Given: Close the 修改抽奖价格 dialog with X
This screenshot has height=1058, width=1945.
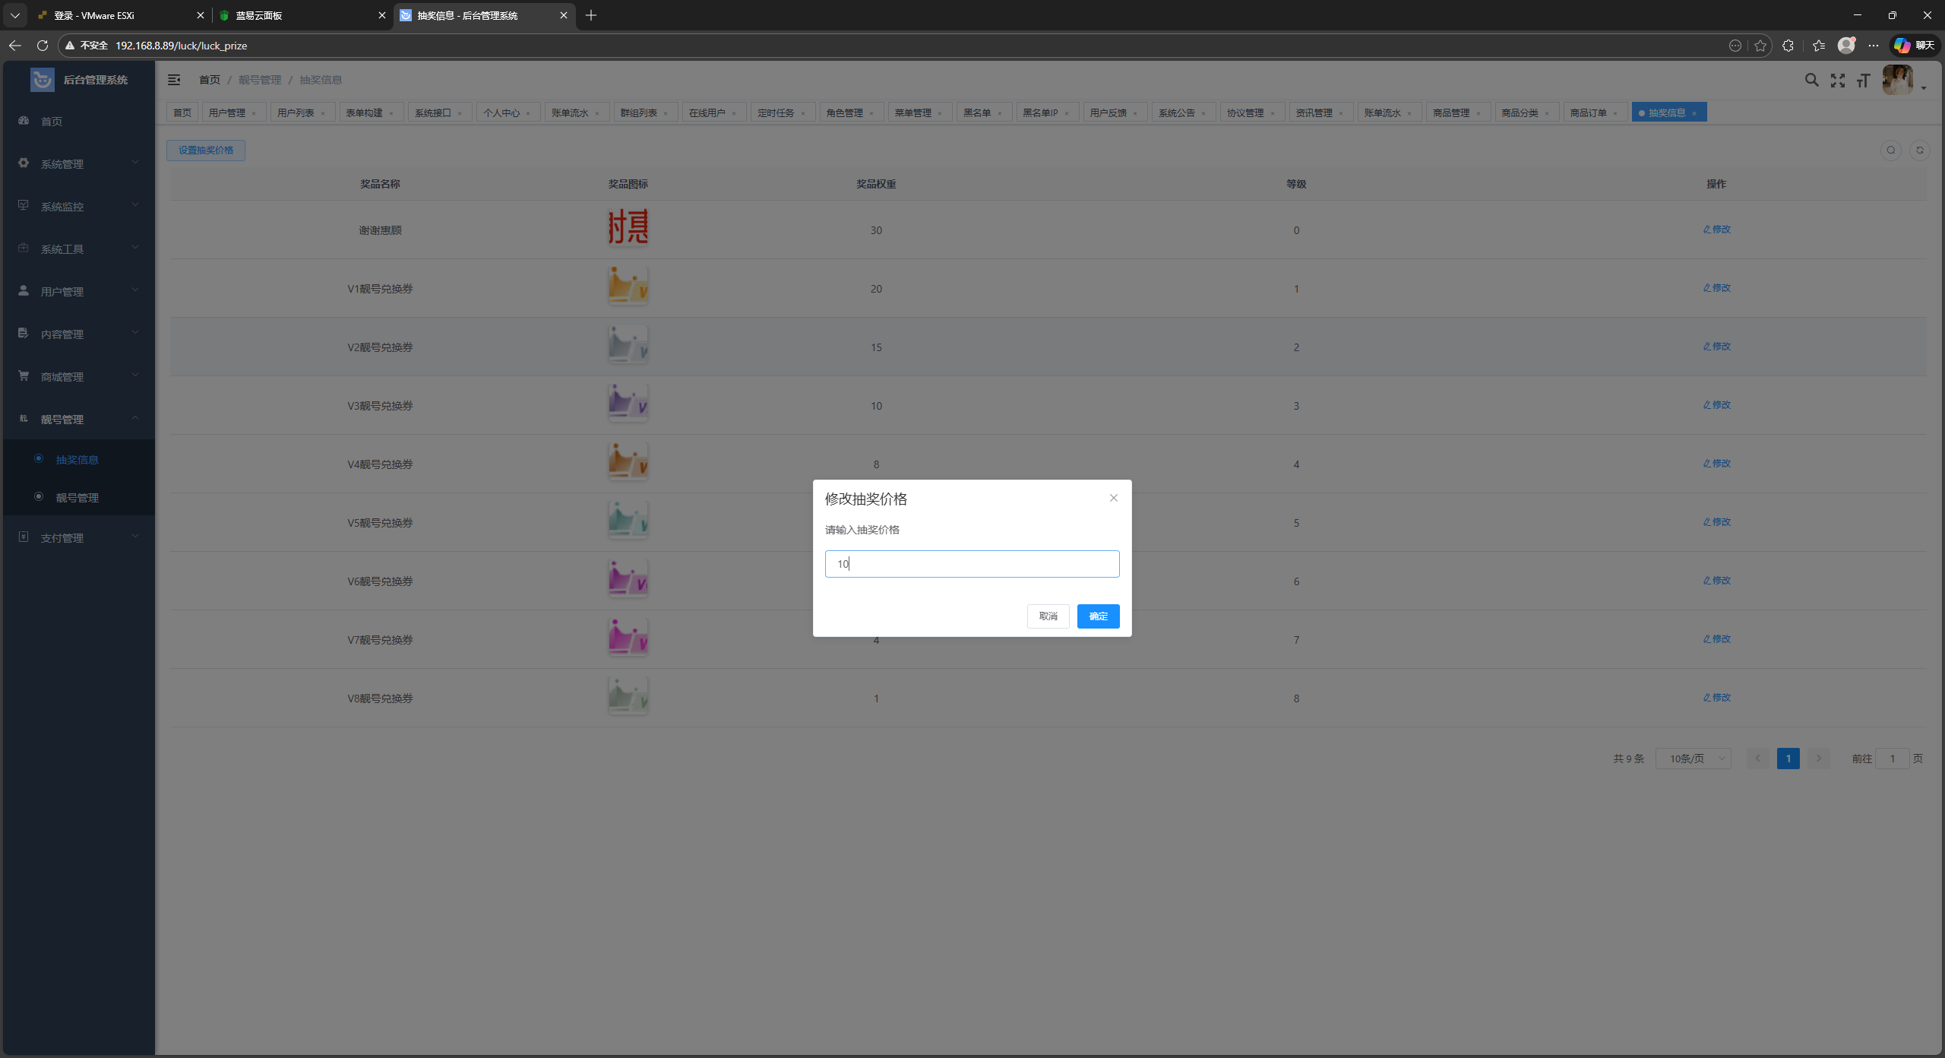Looking at the screenshot, I should point(1113,498).
